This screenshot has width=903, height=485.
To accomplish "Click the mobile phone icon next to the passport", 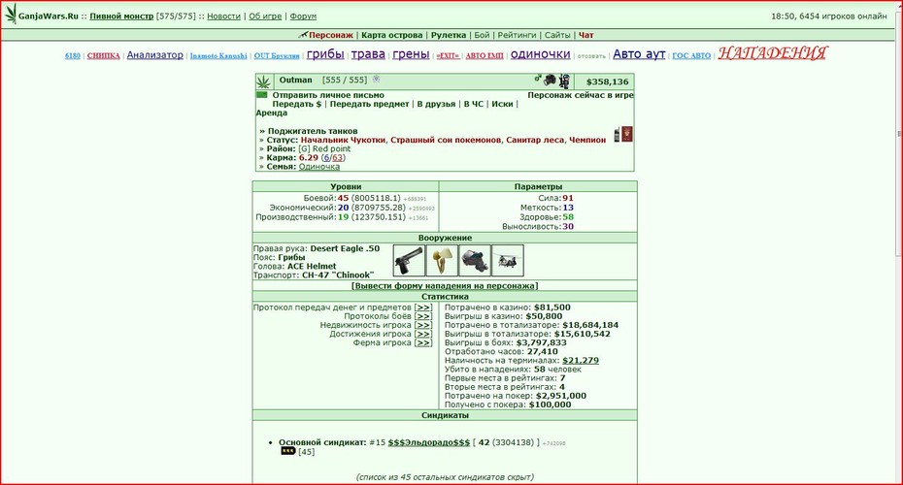I will point(617,135).
